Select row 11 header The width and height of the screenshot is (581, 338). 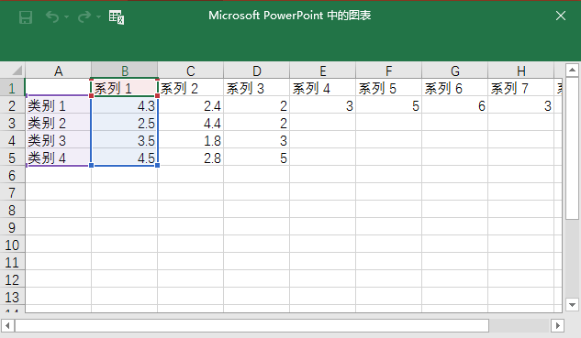(x=12, y=262)
